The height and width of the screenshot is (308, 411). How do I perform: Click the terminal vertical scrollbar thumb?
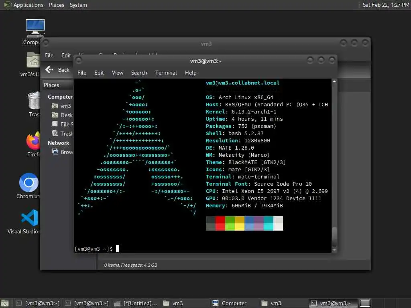point(334,237)
